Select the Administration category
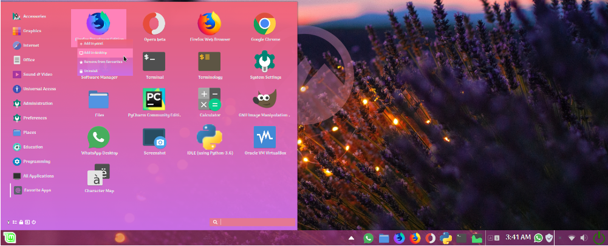Viewport: 608px width, 246px height. (x=33, y=103)
